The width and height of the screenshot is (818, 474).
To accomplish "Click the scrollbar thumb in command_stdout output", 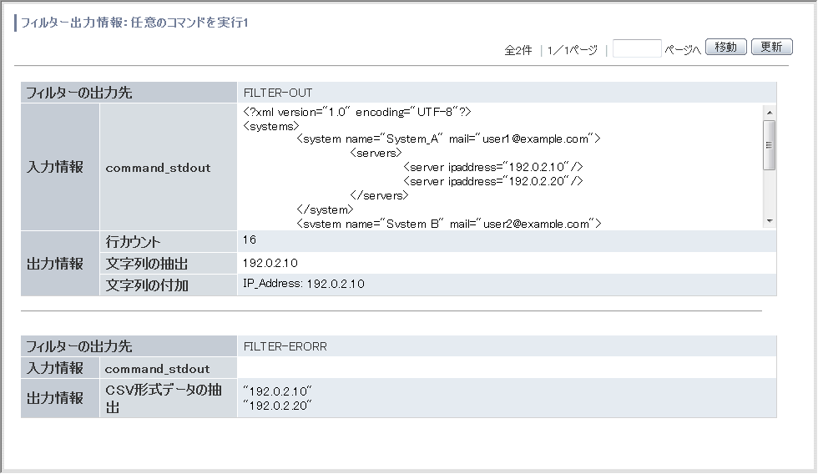I will (769, 145).
